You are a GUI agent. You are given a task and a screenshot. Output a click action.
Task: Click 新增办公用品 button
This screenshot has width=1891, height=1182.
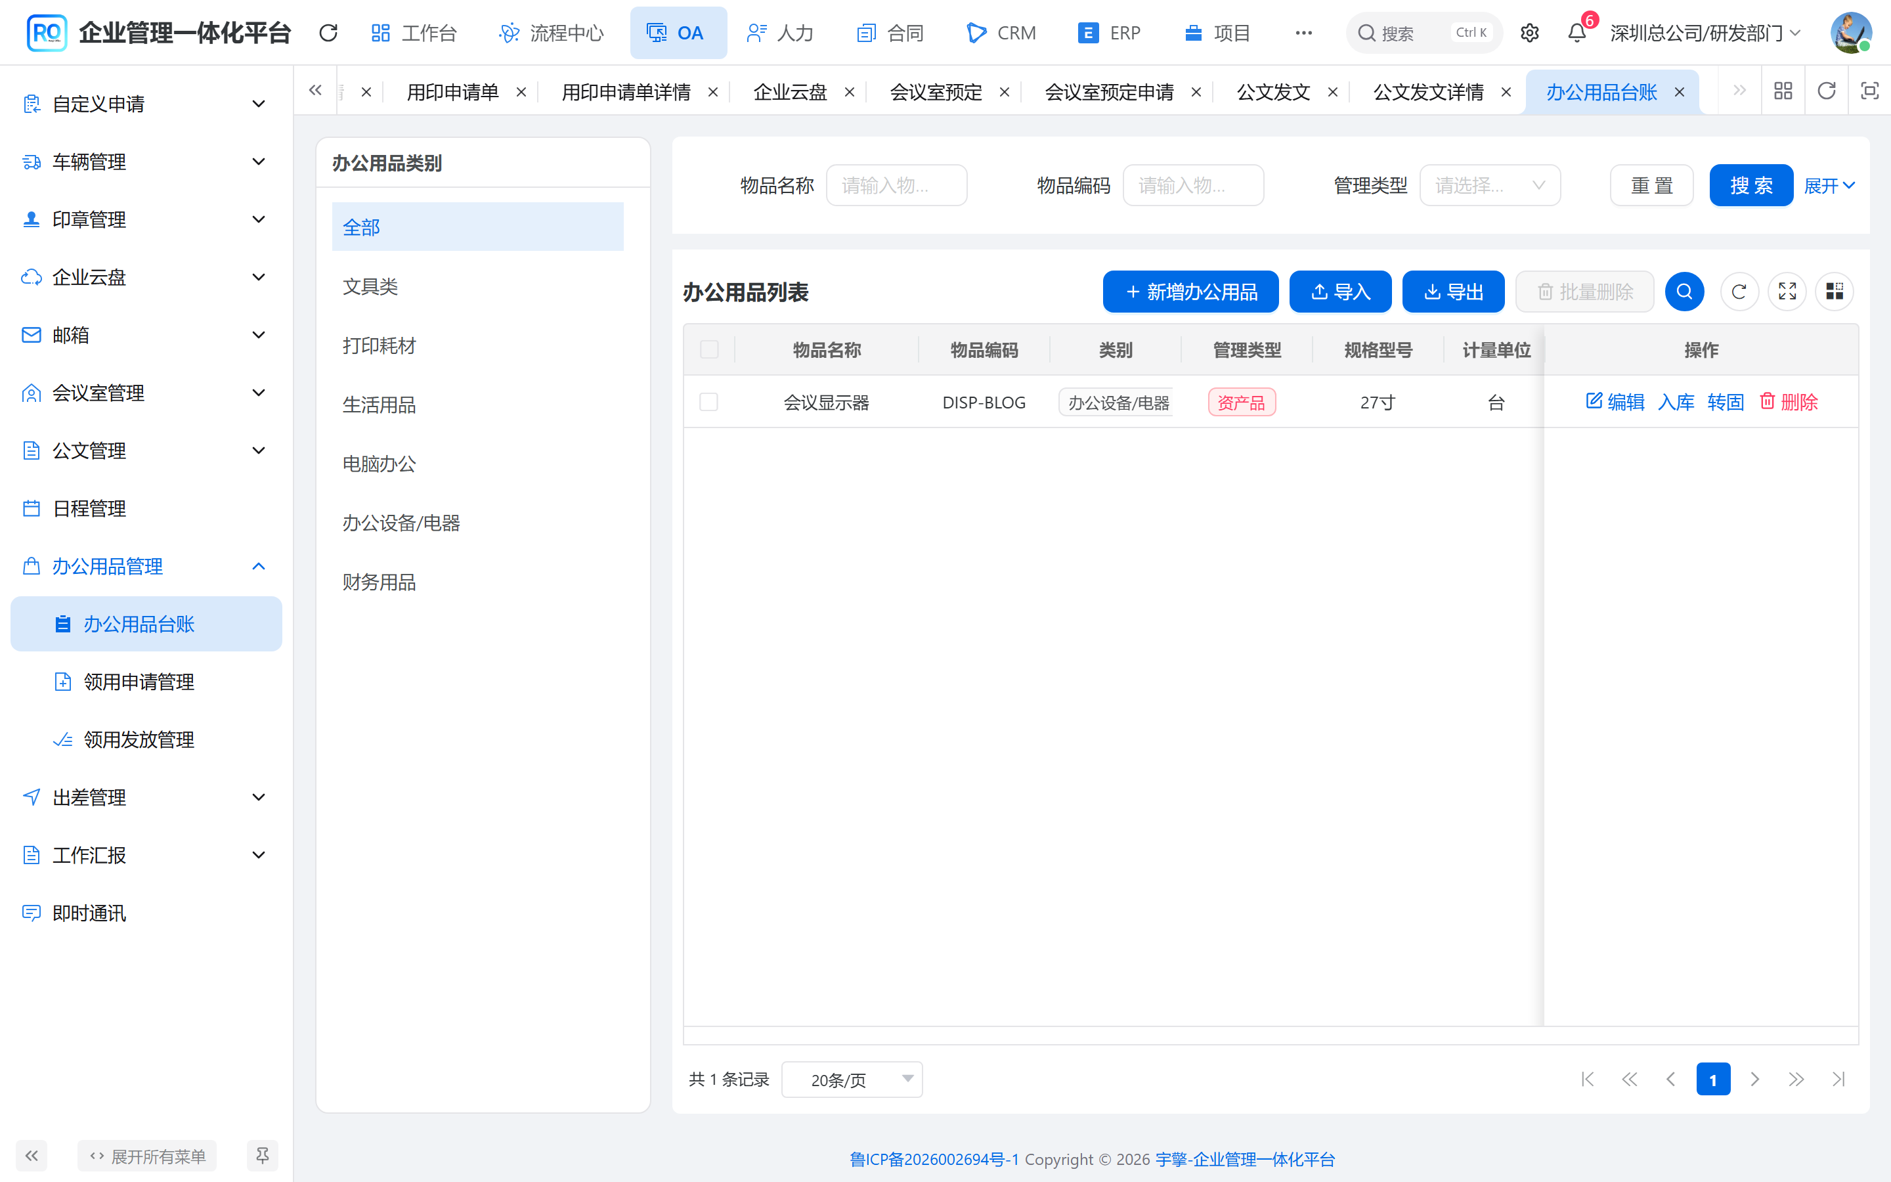(1190, 292)
